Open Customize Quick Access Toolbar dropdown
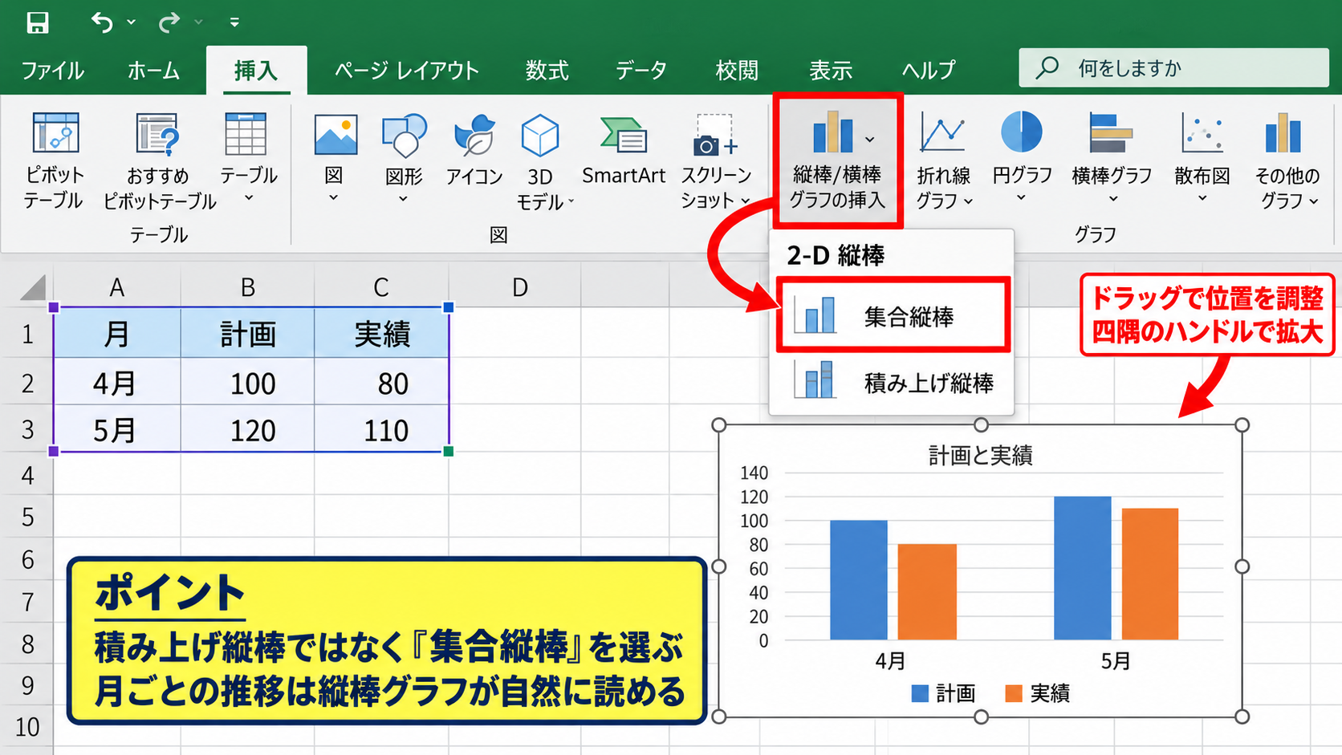This screenshot has width=1342, height=755. click(234, 22)
